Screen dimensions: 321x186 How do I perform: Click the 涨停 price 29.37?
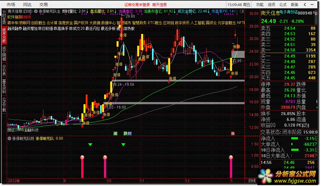click(290, 84)
